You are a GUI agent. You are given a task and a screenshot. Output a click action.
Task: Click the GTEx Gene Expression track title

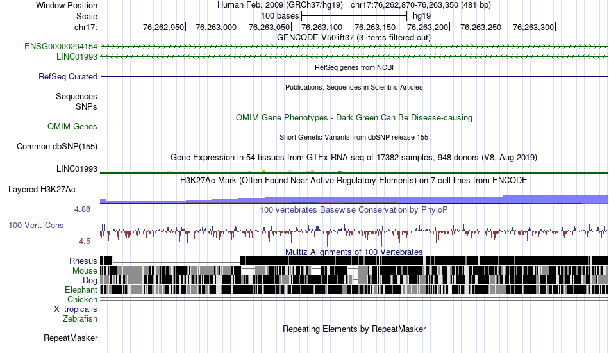[x=354, y=157]
